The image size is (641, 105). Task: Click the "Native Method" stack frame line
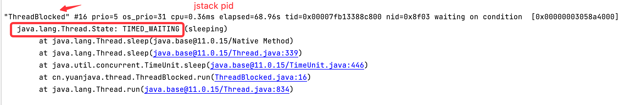(x=166, y=41)
